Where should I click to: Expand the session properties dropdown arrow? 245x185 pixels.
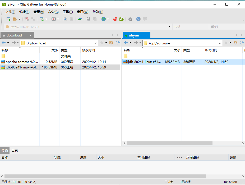click(46, 19)
